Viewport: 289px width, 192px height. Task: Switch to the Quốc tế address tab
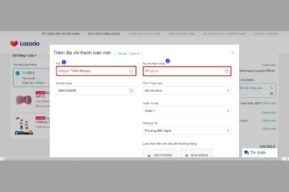[135, 54]
